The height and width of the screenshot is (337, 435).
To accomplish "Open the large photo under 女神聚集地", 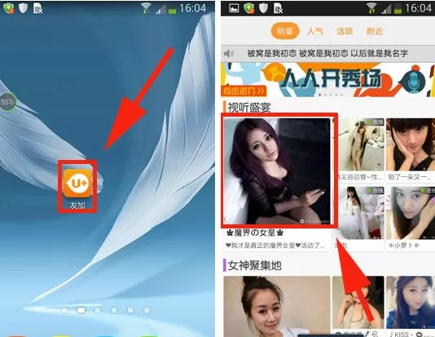I will coord(277,307).
